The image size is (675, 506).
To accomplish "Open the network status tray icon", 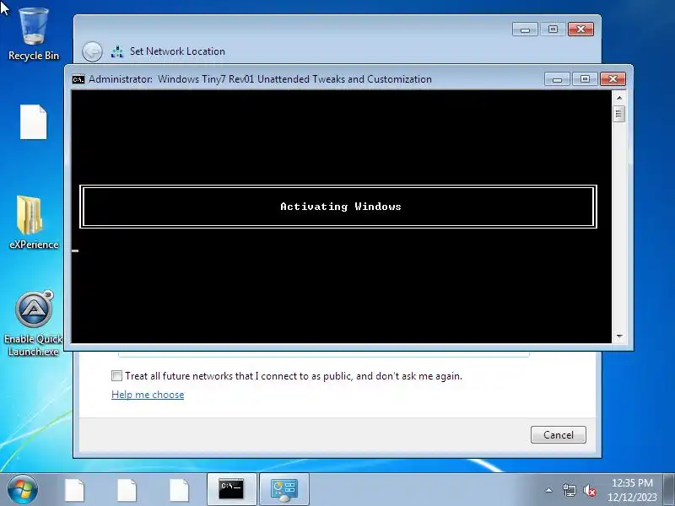I will tap(569, 490).
